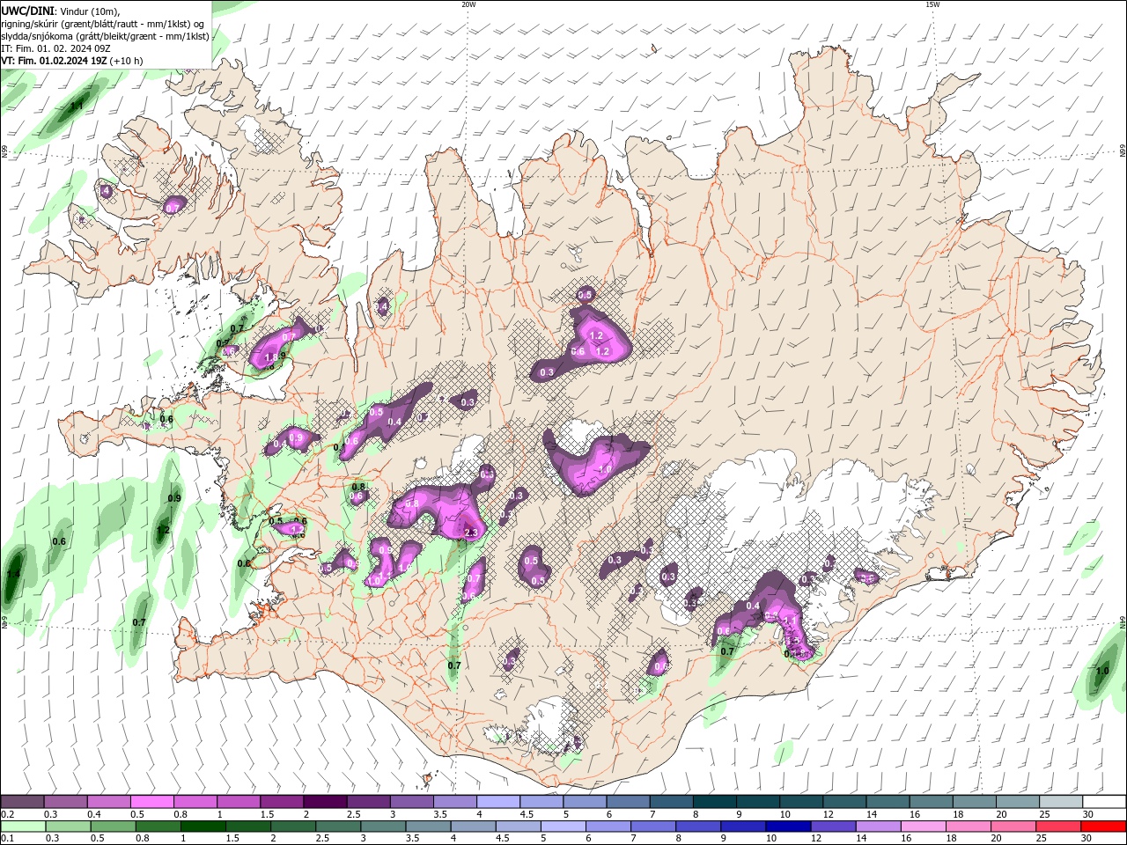1127x845 pixels.
Task: Click the 'IT: Fim. 01. 02. 2024 09Z' line
Action: (55, 48)
